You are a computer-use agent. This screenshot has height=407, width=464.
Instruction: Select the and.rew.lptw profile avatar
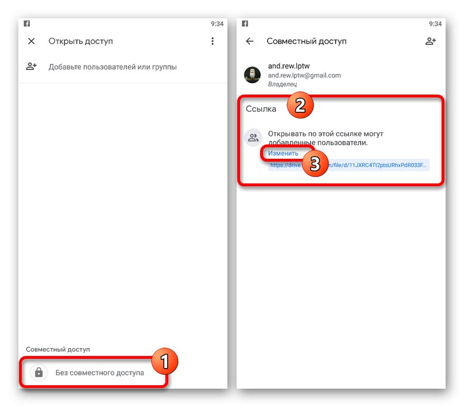pos(253,75)
